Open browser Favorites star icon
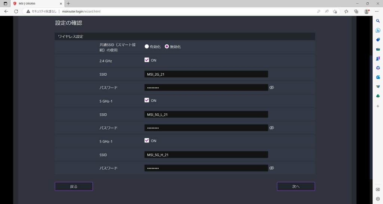Viewport: 383px width, 204px height. [346, 12]
